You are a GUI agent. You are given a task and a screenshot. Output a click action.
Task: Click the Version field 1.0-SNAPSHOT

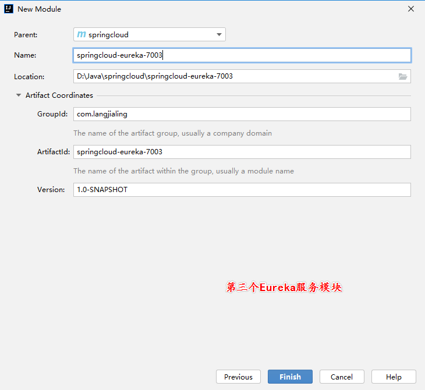pyautogui.click(x=242, y=190)
